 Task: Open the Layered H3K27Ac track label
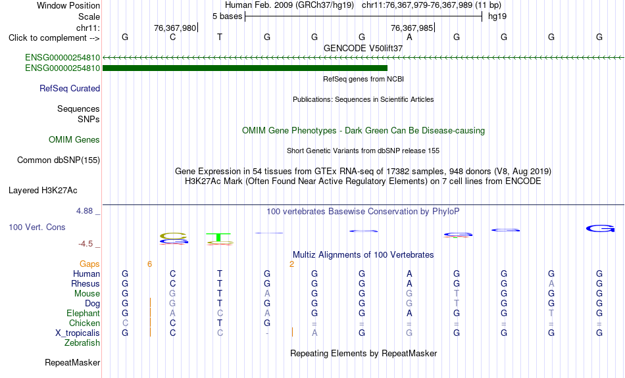[43, 191]
